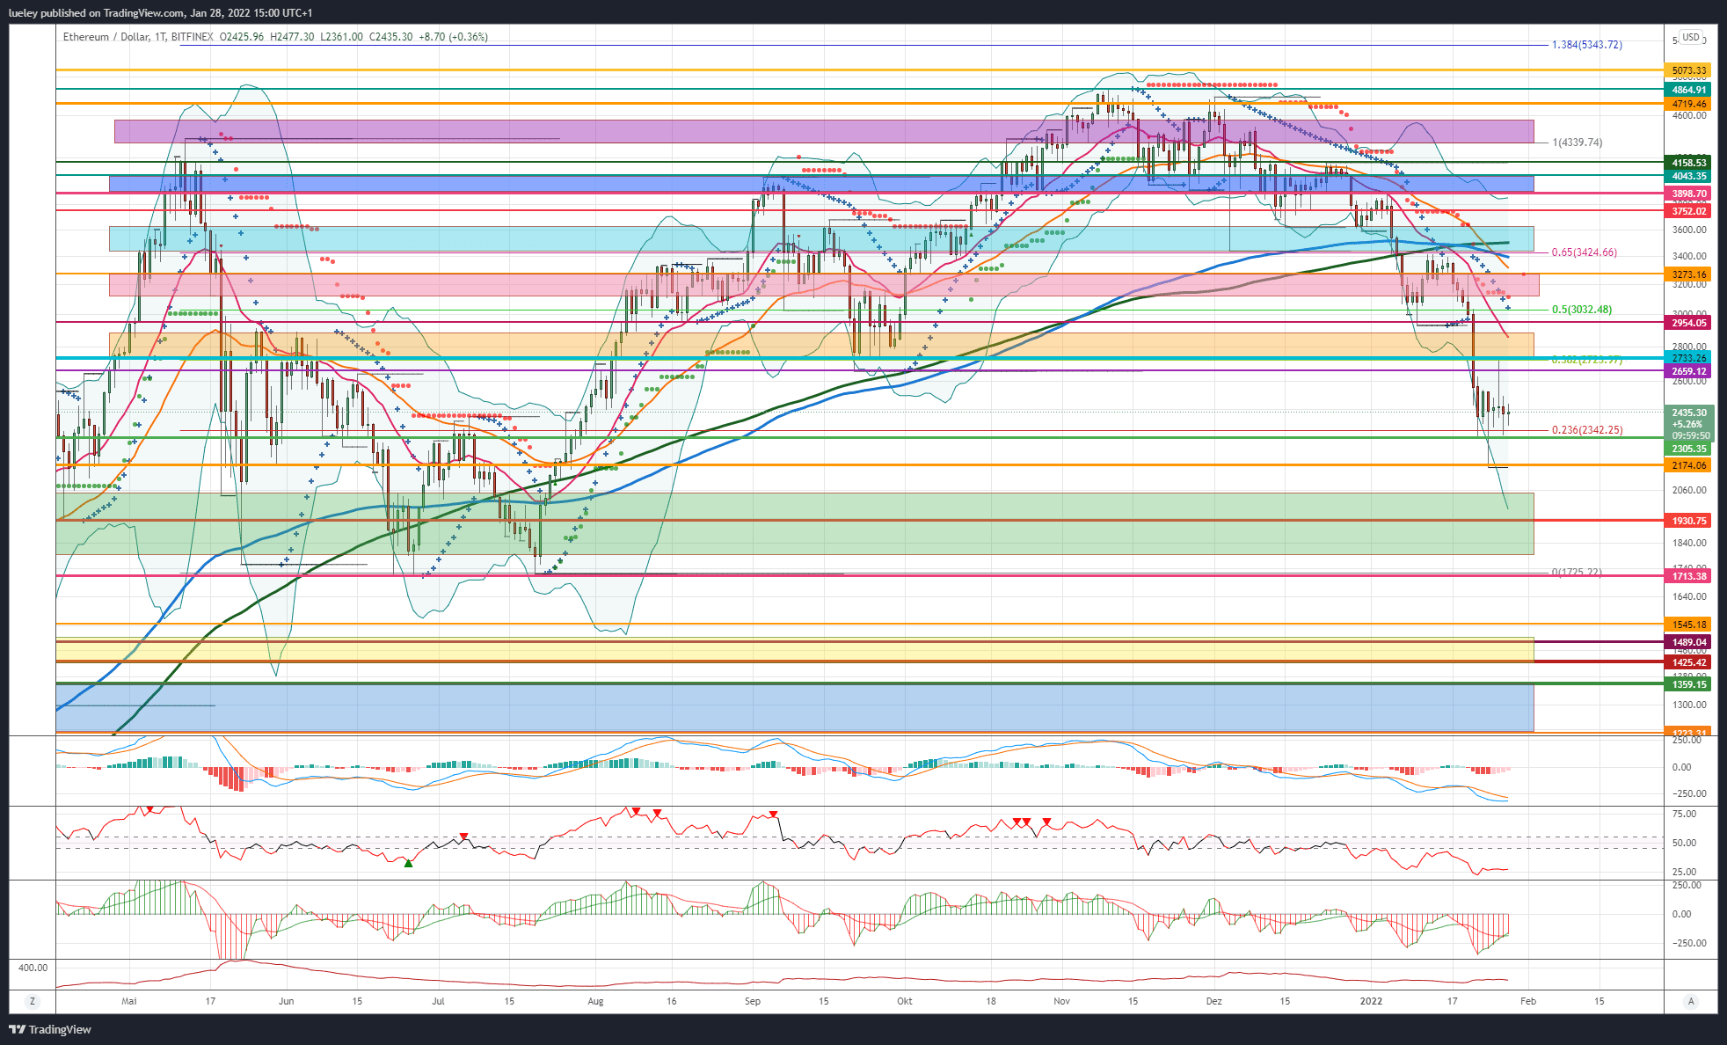
Task: Click the Z timezone button on time axis
Action: tap(33, 1001)
